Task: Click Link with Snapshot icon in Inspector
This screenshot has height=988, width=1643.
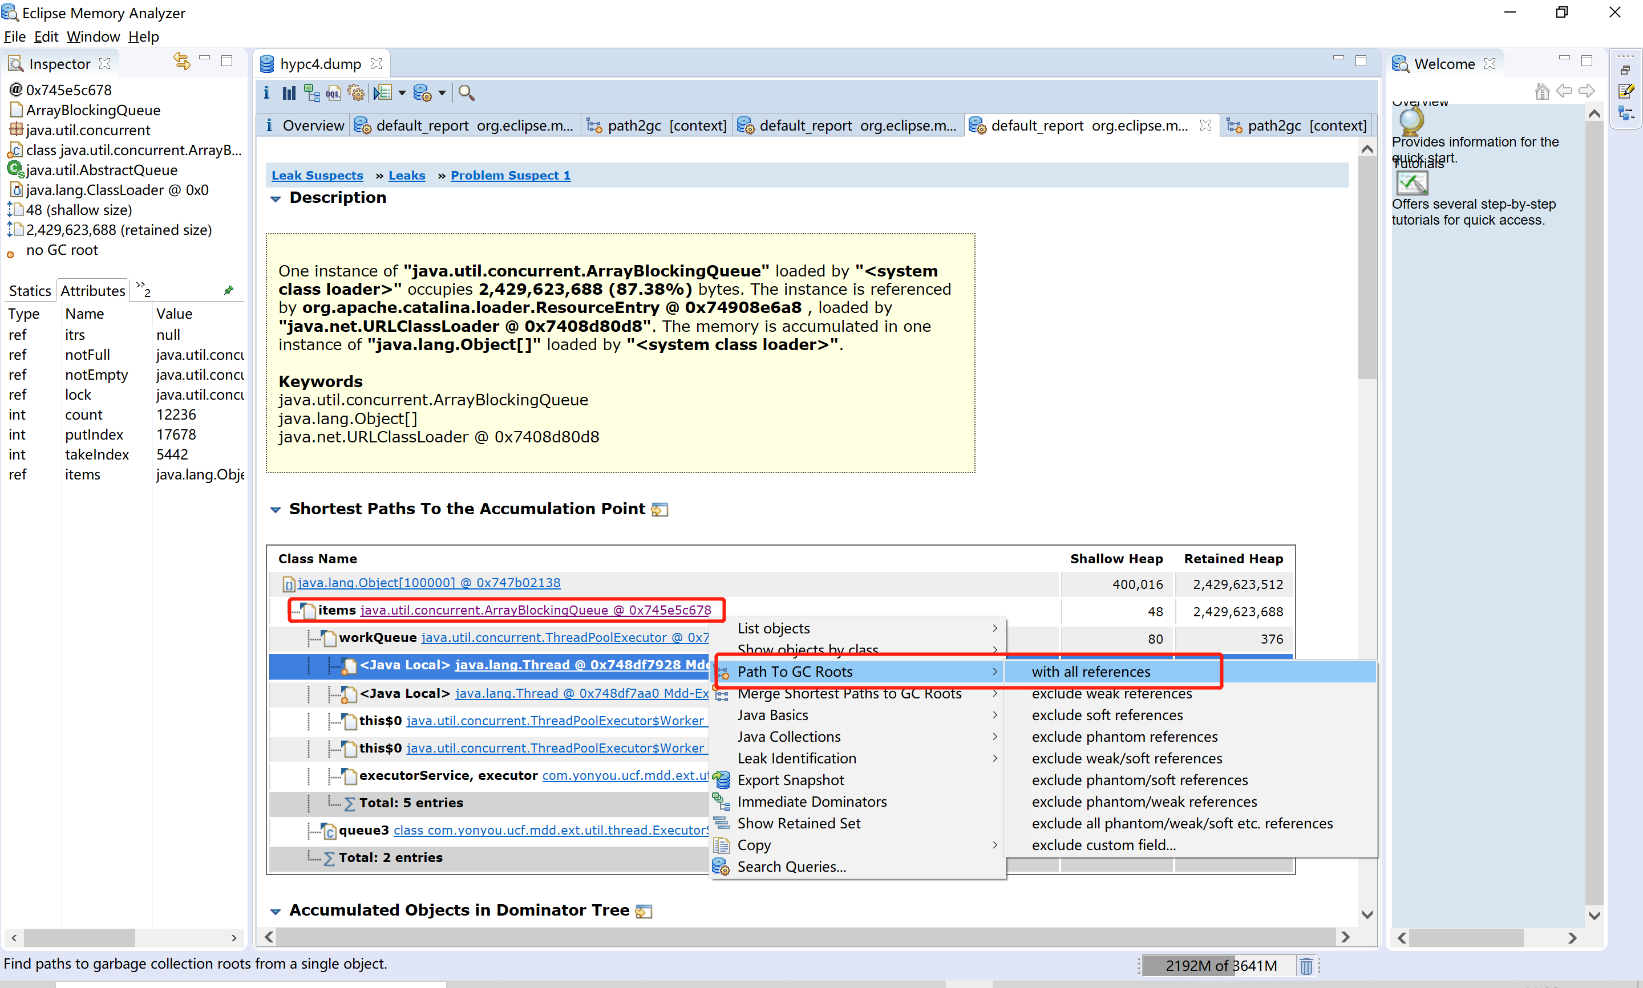Action: (x=181, y=61)
